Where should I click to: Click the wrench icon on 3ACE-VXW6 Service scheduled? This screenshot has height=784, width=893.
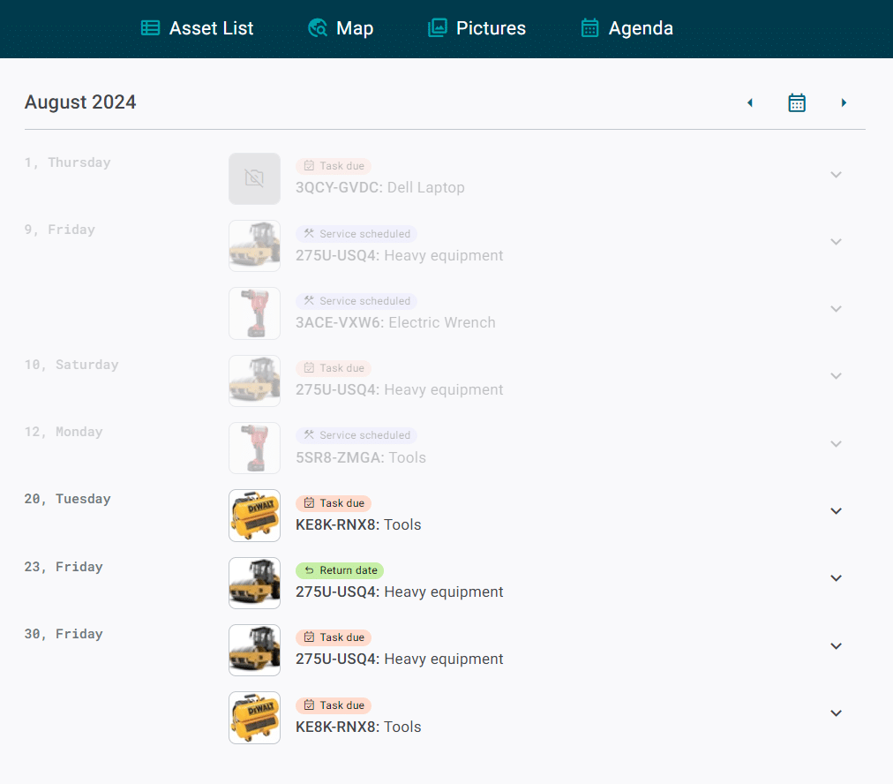pyautogui.click(x=311, y=300)
